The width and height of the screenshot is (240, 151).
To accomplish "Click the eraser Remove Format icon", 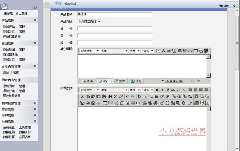I will click(x=121, y=96).
